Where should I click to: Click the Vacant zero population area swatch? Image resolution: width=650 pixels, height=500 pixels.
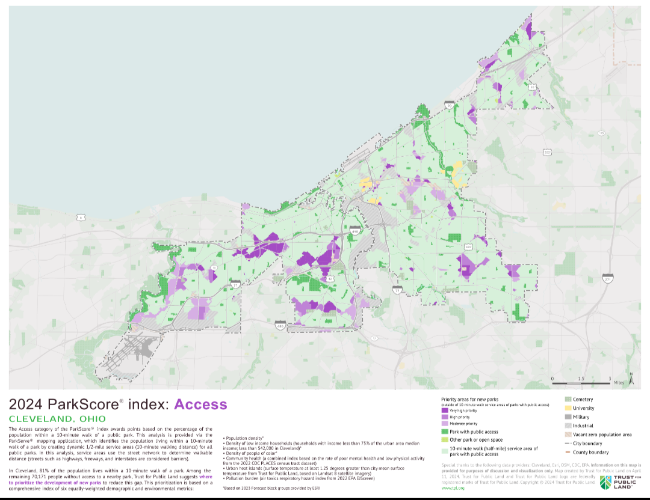568,434
